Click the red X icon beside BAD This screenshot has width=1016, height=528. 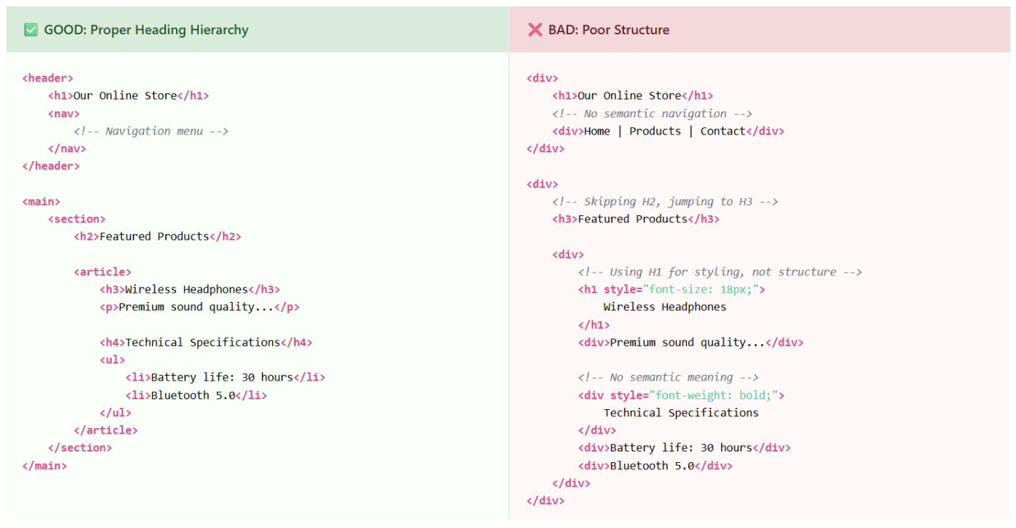click(x=534, y=30)
